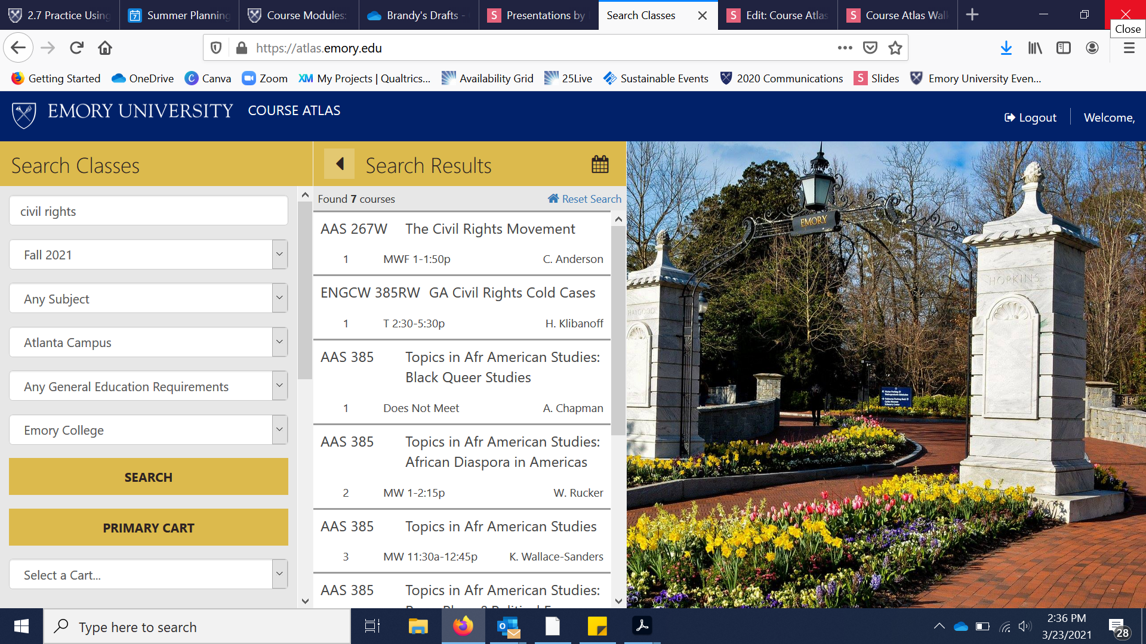
Task: Click the Firefox reload page icon
Action: (76, 48)
